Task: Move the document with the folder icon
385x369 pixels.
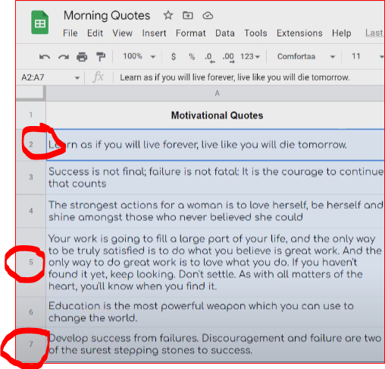Action: [188, 15]
